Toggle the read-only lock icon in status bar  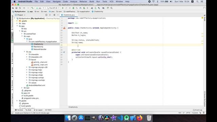(200, 113)
